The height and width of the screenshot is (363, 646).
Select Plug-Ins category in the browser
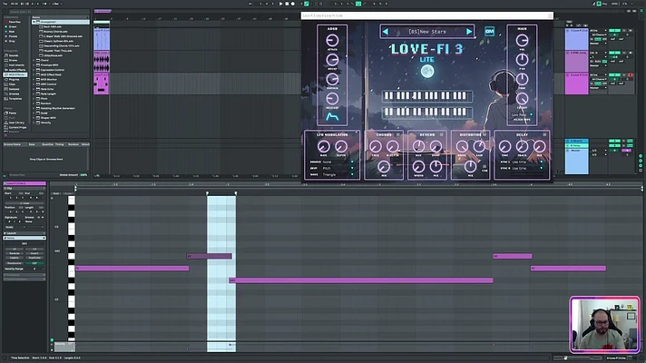point(12,80)
